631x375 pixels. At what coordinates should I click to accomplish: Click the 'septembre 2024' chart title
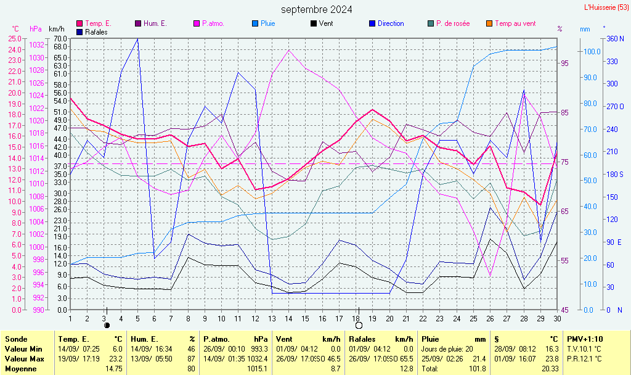click(316, 10)
